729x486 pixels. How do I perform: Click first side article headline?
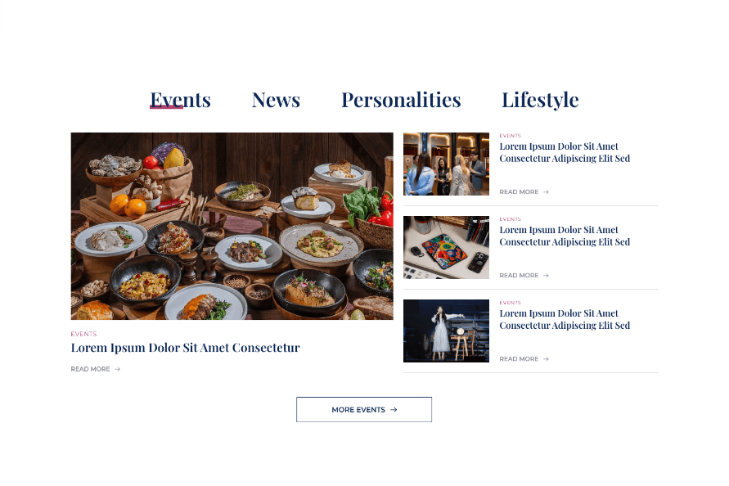coord(565,152)
